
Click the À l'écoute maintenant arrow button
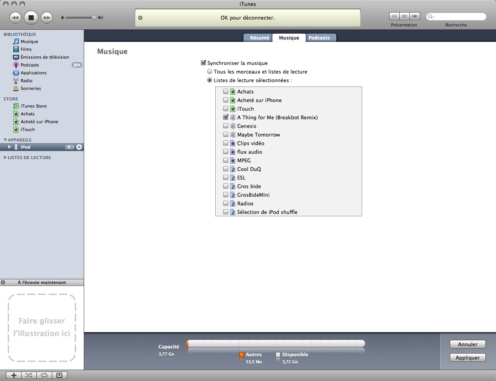click(x=3, y=282)
